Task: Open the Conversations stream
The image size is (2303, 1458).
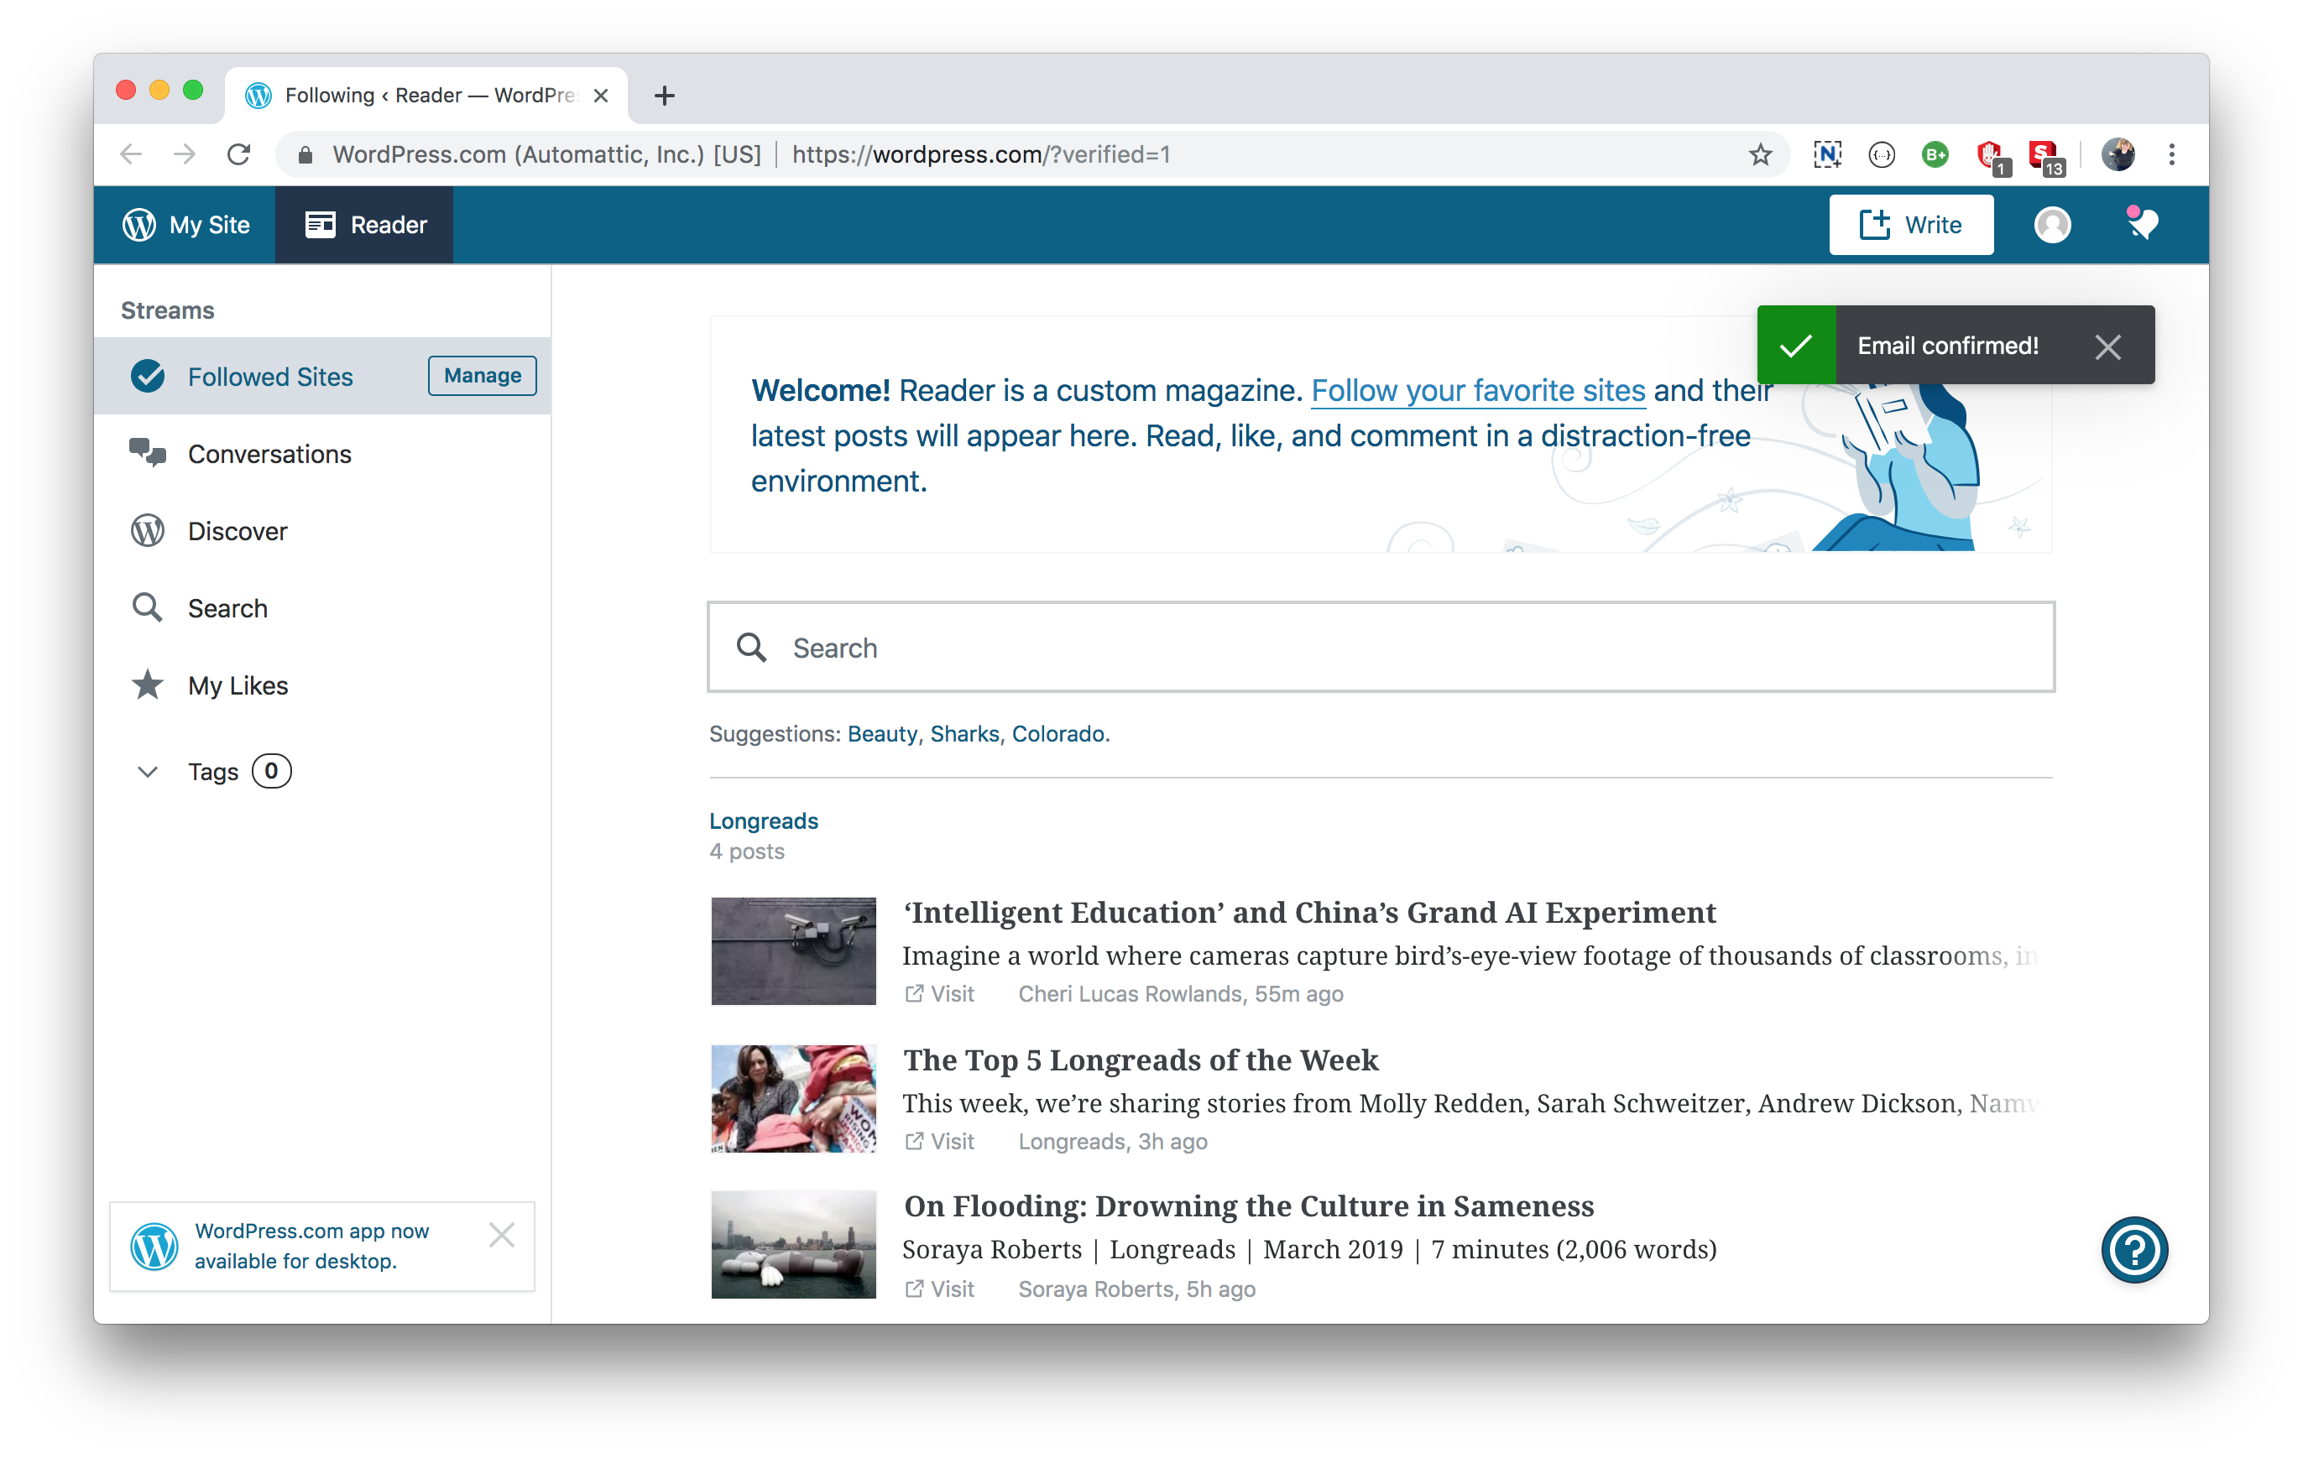Action: point(323,453)
